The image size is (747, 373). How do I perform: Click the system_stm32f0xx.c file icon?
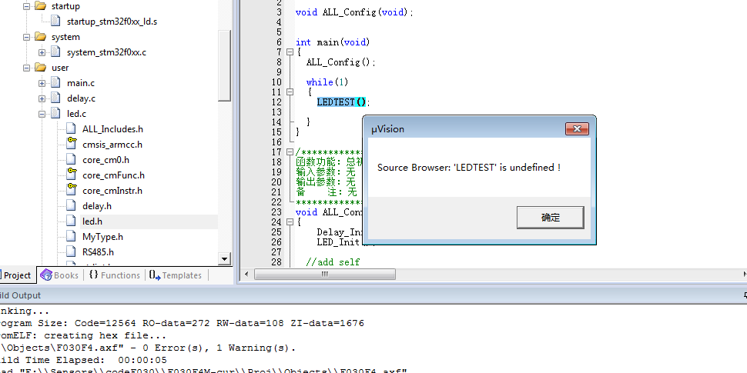coord(55,52)
